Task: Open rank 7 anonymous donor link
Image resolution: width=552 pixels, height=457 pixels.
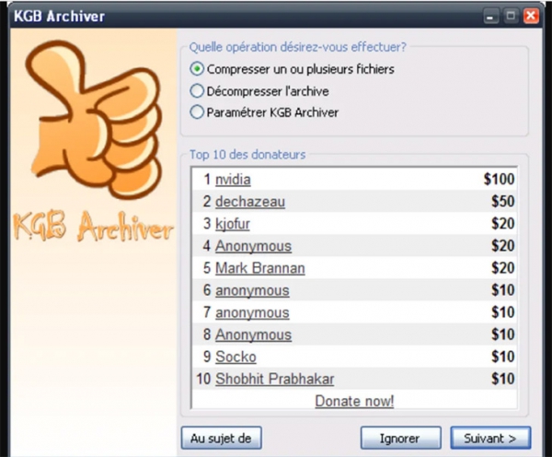Action: point(252,312)
